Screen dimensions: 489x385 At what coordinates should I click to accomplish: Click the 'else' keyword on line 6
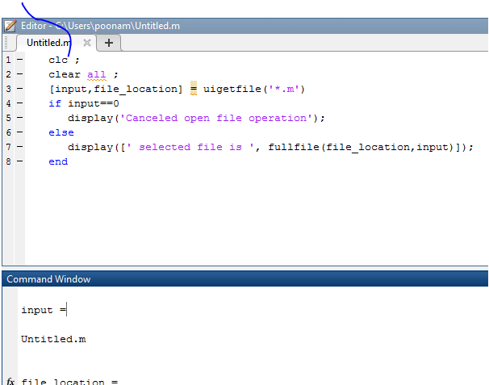[x=61, y=132]
